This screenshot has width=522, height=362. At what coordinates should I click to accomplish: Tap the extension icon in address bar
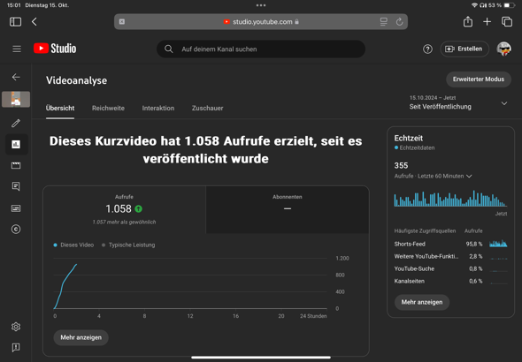click(122, 22)
